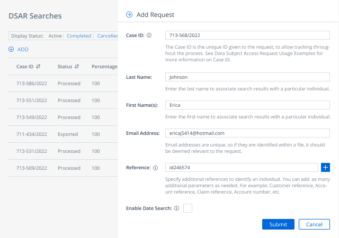Screen dimensions: 339x238
Task: Click the Case ID info icon
Action: (x=149, y=35)
